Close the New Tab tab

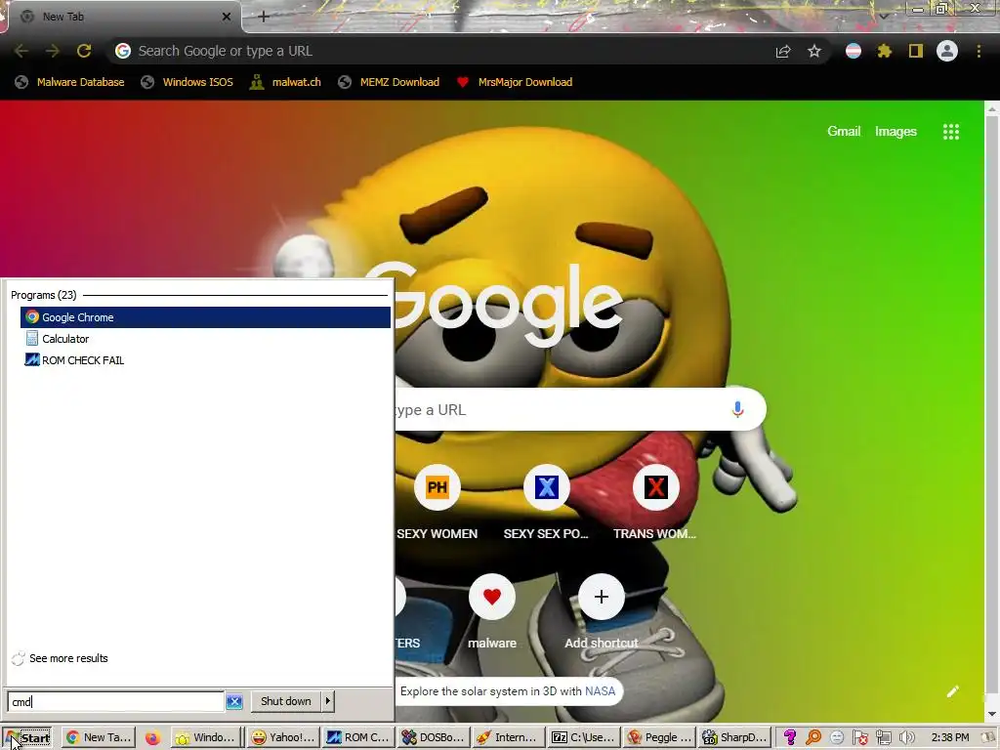pyautogui.click(x=227, y=17)
